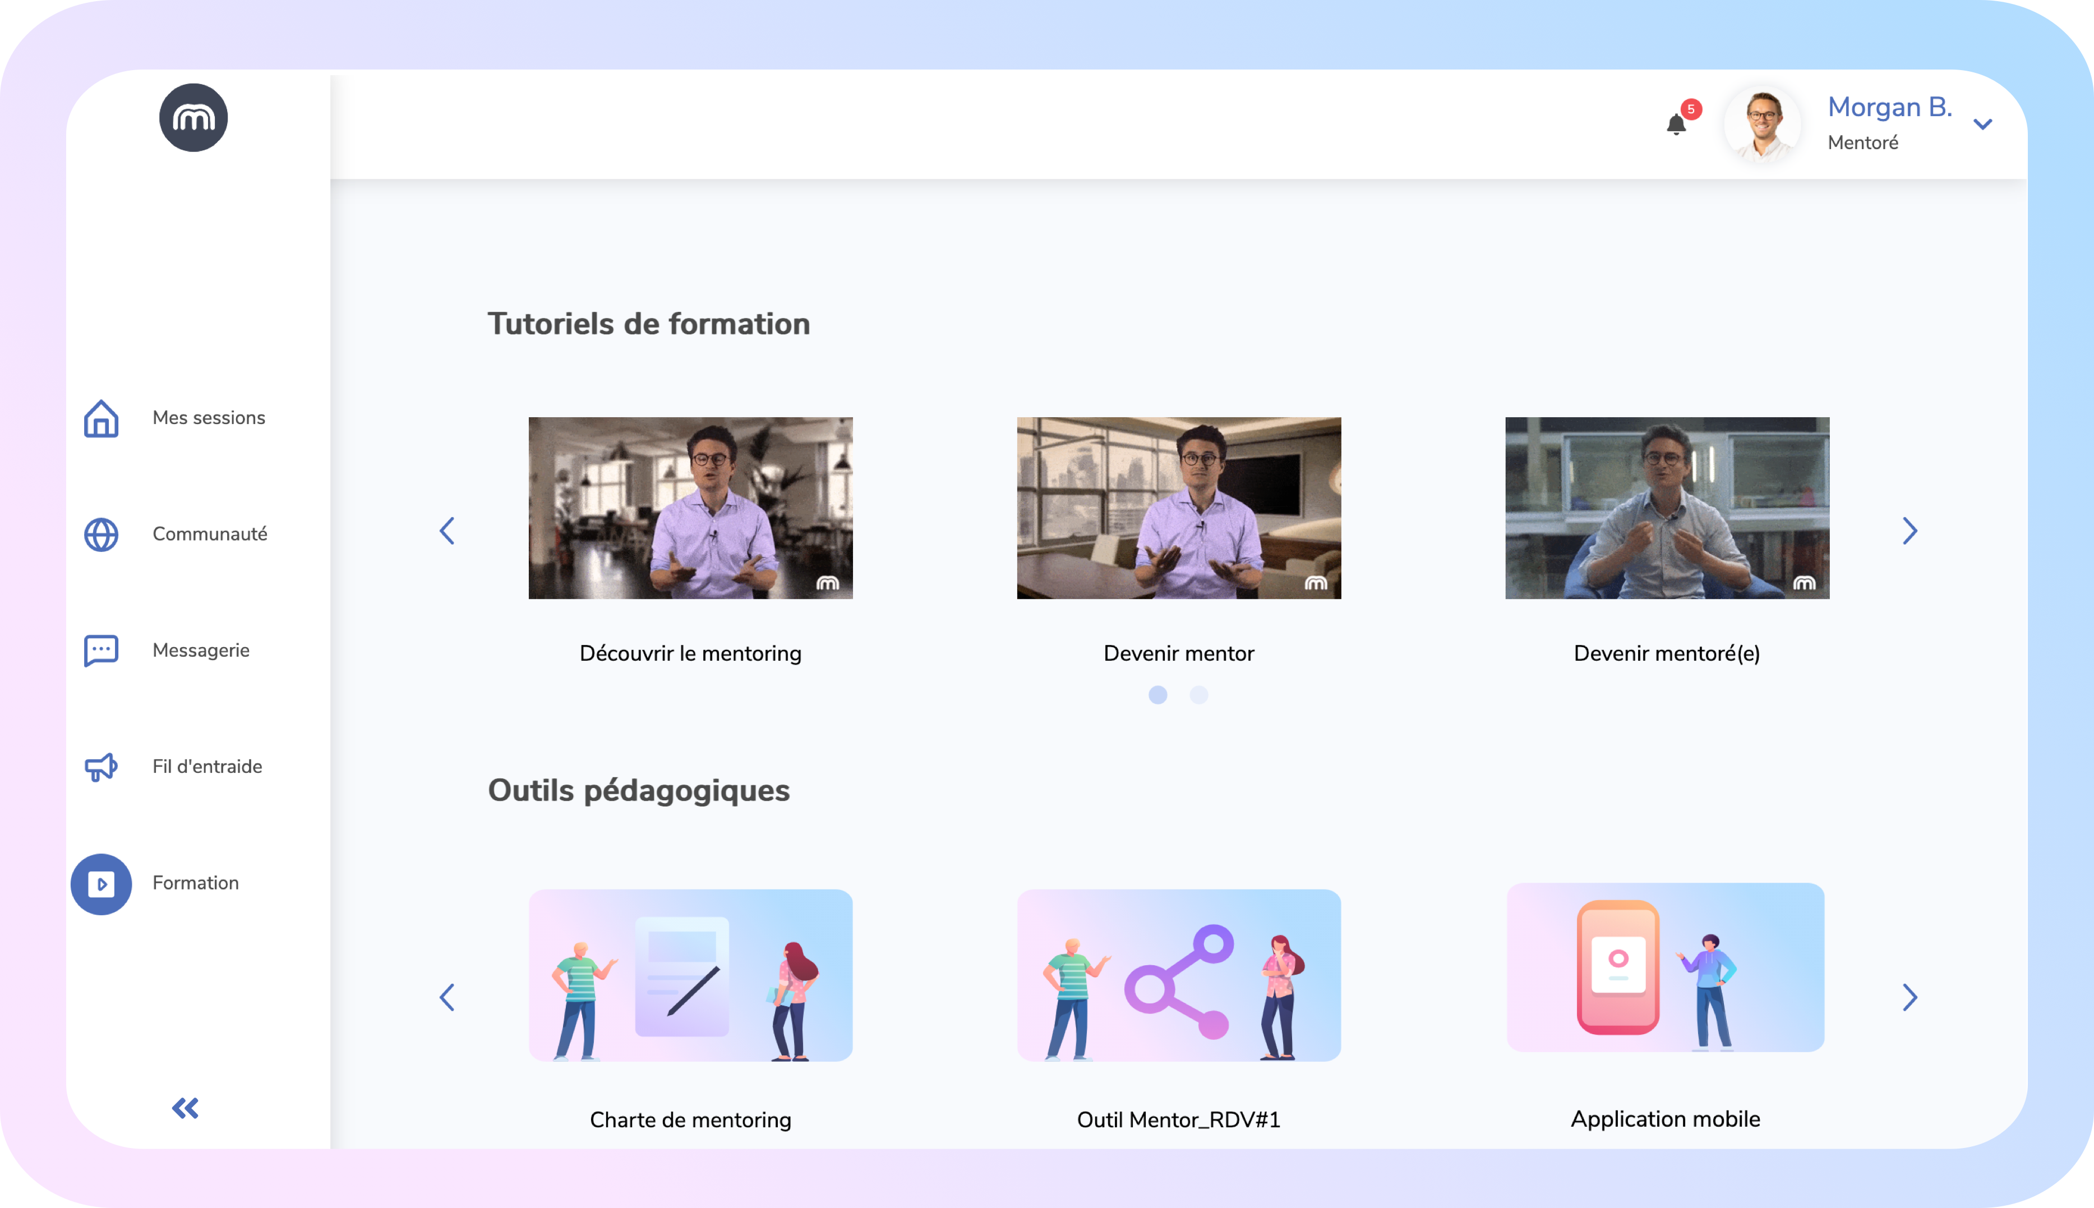Screen dimensions: 2094x1208
Task: Open the Messagerie chat bubble icon
Action: (x=101, y=651)
